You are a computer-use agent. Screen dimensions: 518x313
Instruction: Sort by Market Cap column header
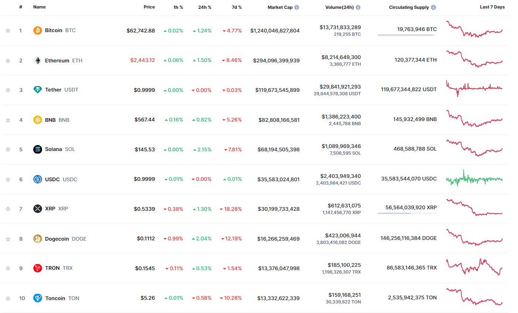tap(280, 7)
